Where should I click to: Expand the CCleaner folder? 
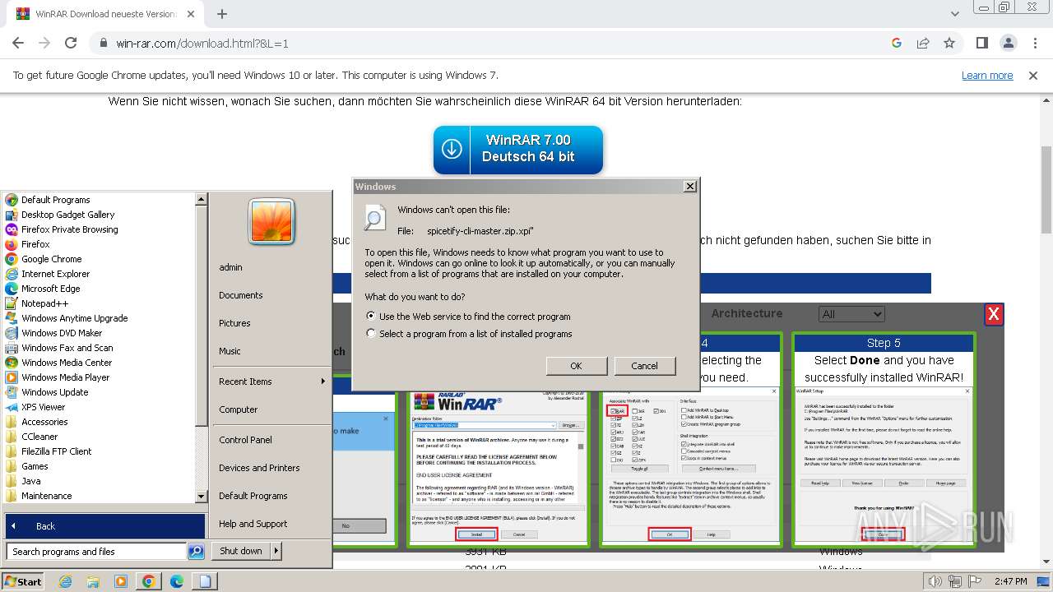coord(39,437)
